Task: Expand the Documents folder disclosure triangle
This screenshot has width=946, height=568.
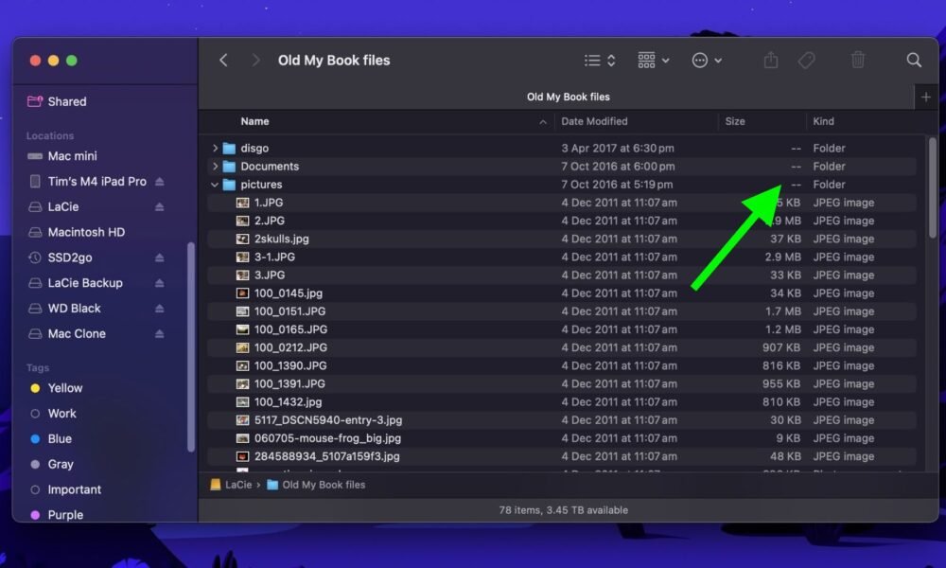Action: (216, 167)
